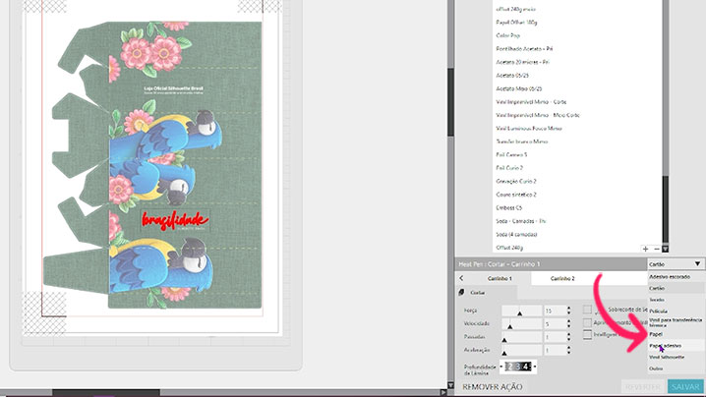Image resolution: width=706 pixels, height=397 pixels.
Task: Select the Cortar action tab label
Action: (477, 293)
